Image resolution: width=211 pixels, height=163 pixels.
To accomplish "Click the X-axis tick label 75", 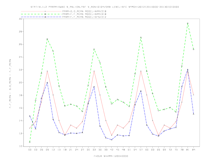I will coord(176,150).
